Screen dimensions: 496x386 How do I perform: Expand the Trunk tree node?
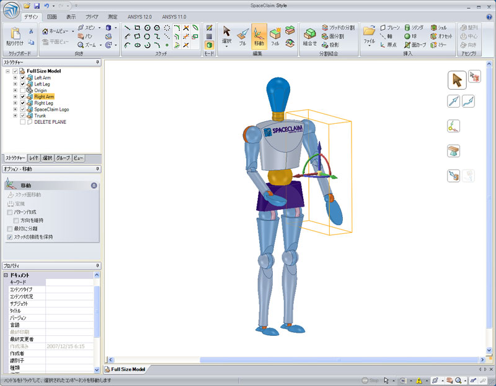point(15,116)
